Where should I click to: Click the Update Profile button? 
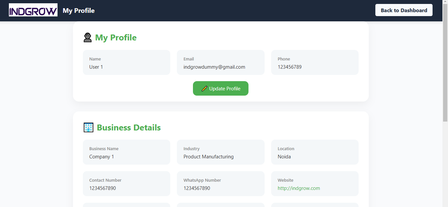point(221,89)
